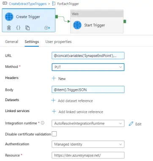The width and height of the screenshot is (153, 161).
Task: Toggle Disable certificate validation checkbox
Action: pos(54,134)
